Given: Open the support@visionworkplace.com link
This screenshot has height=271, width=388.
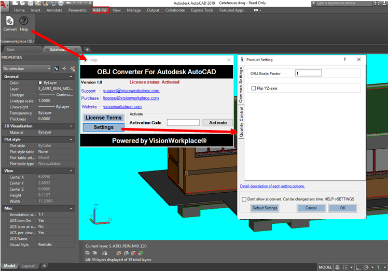Looking at the screenshot, I should 131,91.
